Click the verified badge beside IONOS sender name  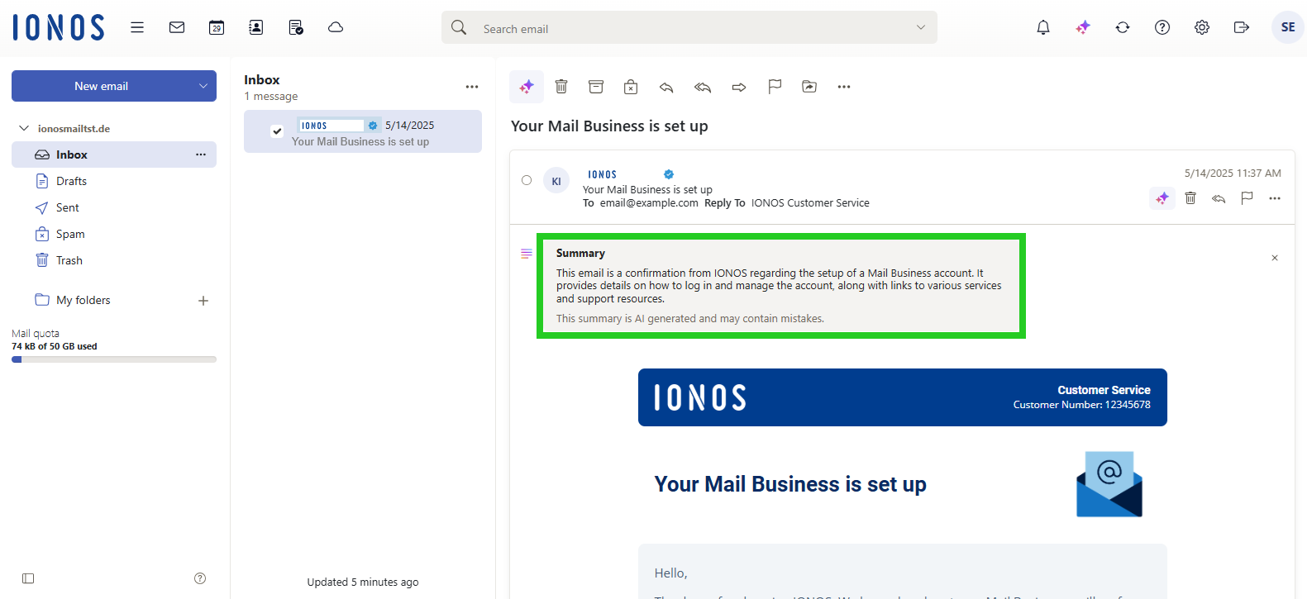click(x=669, y=174)
